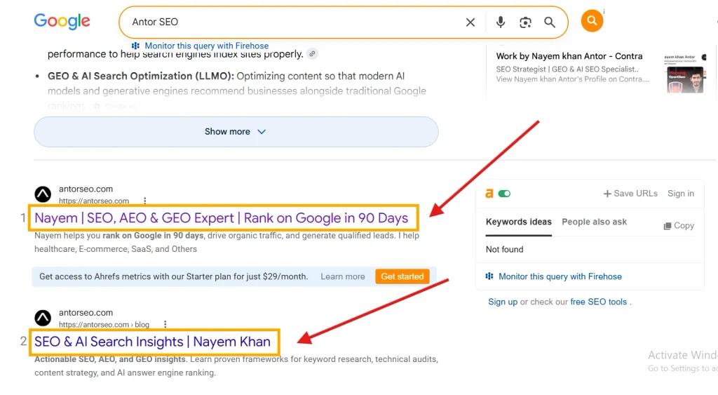Click 'Not found' text in keywords panel

pos(505,249)
